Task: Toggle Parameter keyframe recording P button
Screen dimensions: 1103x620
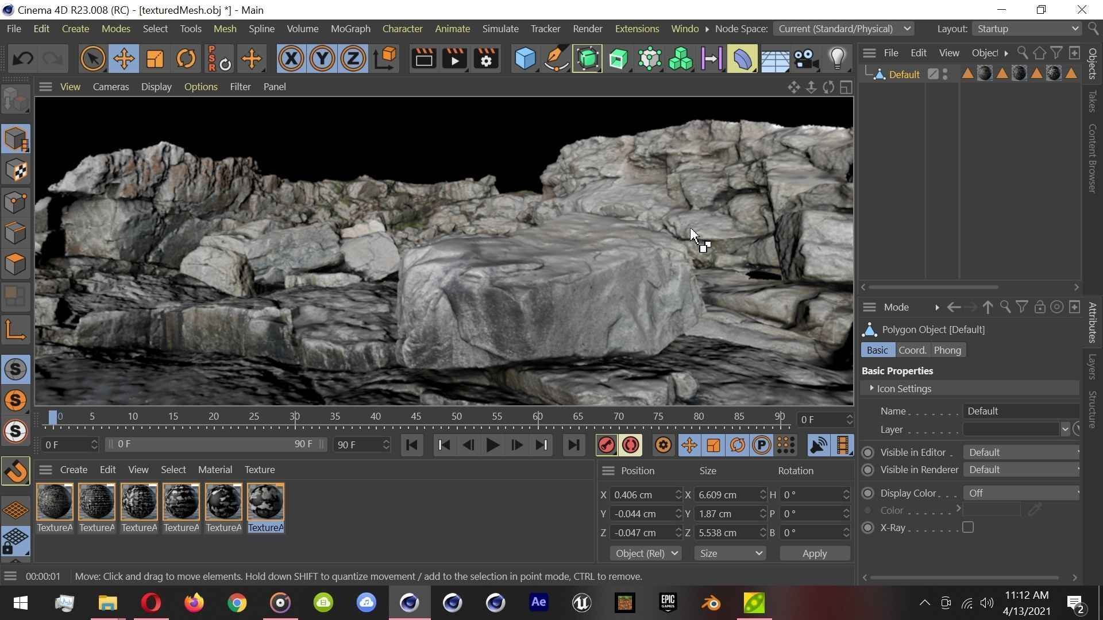Action: tap(761, 445)
